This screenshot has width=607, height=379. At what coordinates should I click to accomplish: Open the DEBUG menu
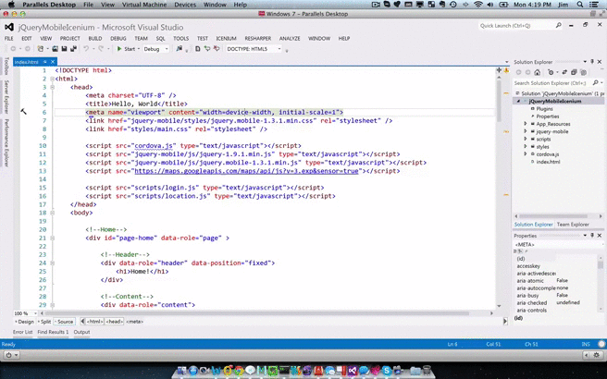(x=118, y=38)
